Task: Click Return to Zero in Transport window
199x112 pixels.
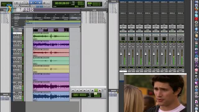Action: (77, 91)
